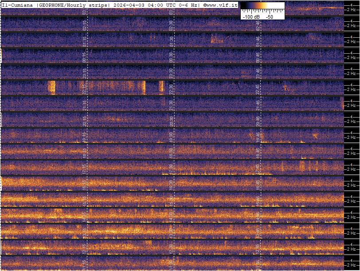Click the 02:15 time marker
Screen dimensions: 360x271
point(85,25)
